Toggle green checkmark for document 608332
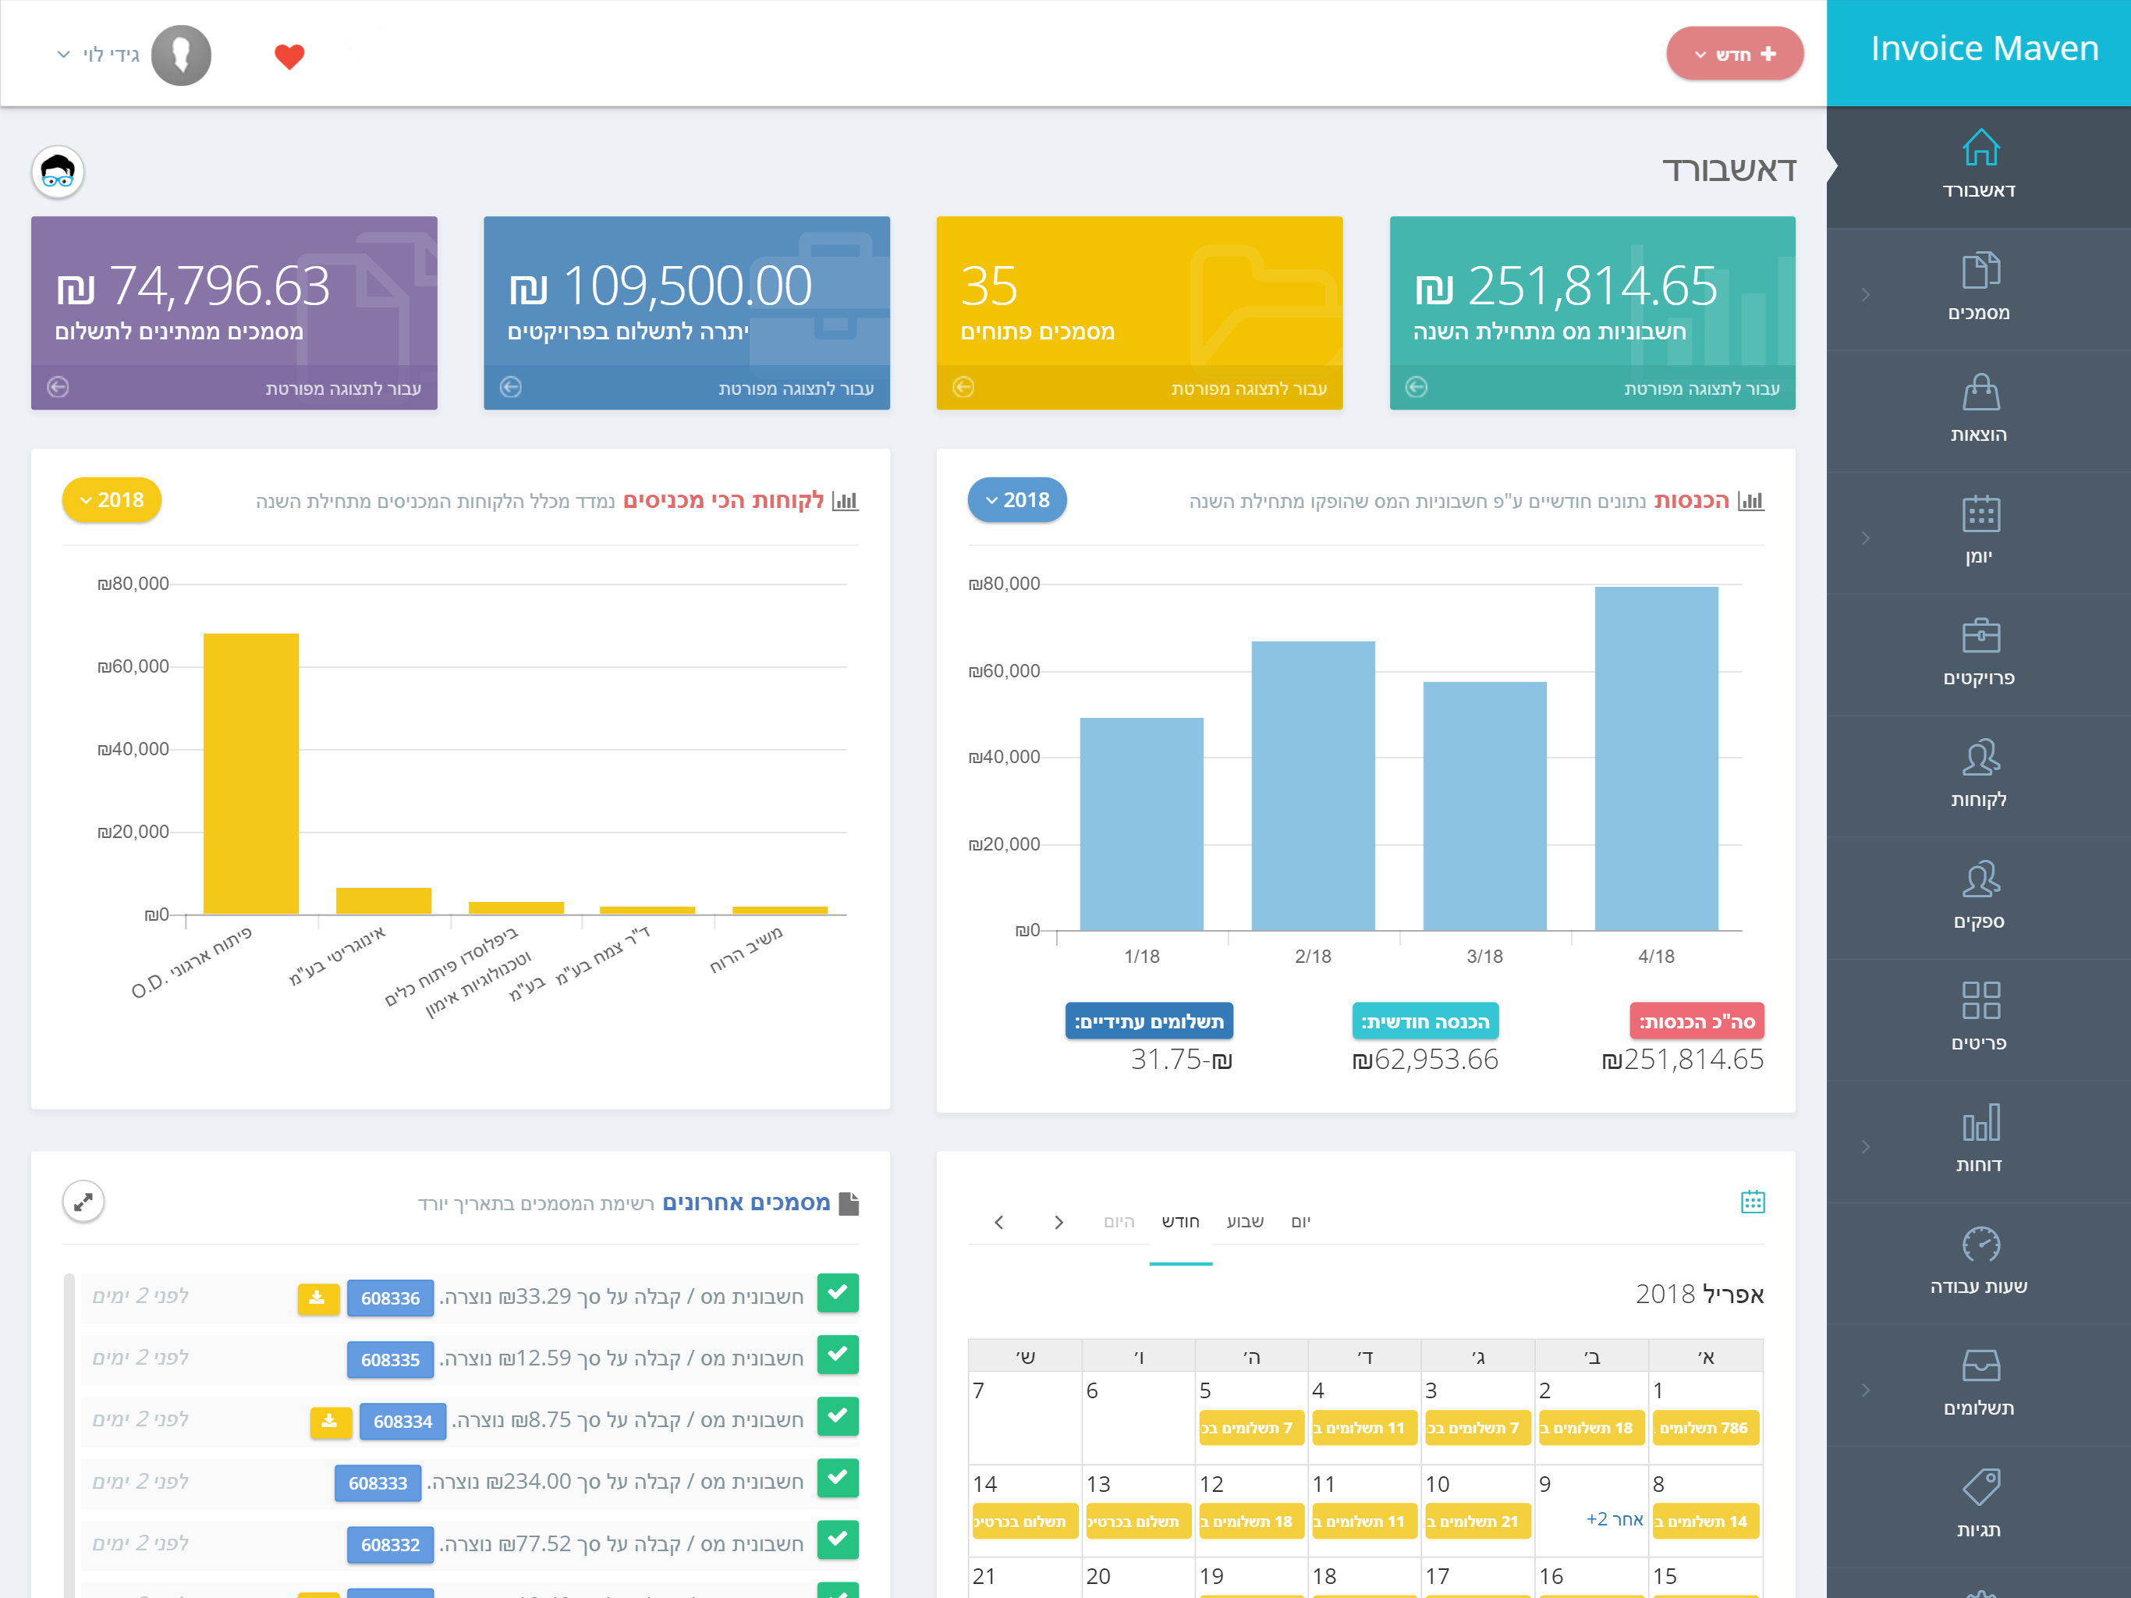Image resolution: width=2131 pixels, height=1598 pixels. (x=837, y=1540)
